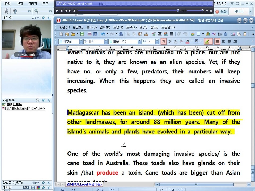255x191 pixels.
Task: Play the 20140707_Level 4.mp3 audio
Action: (57, 11)
